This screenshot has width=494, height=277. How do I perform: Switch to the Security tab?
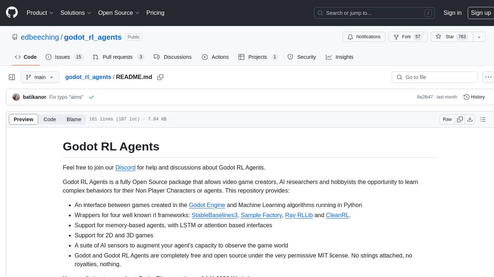301,57
